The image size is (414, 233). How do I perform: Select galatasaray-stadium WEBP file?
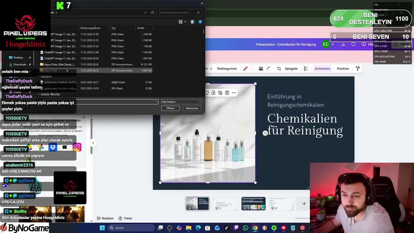(96, 82)
